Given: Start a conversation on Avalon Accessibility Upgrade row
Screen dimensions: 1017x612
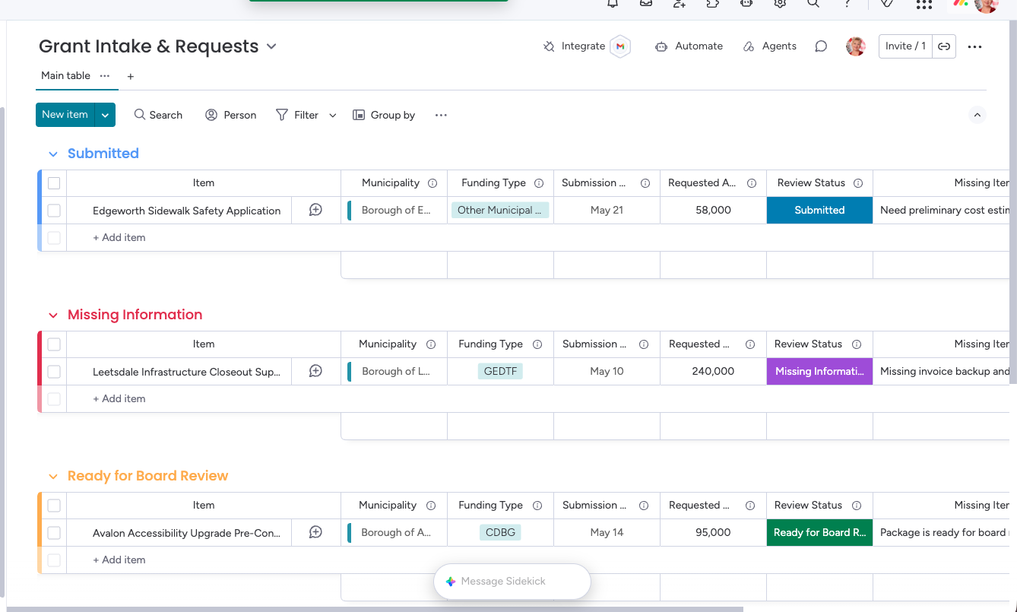Looking at the screenshot, I should coord(316,533).
